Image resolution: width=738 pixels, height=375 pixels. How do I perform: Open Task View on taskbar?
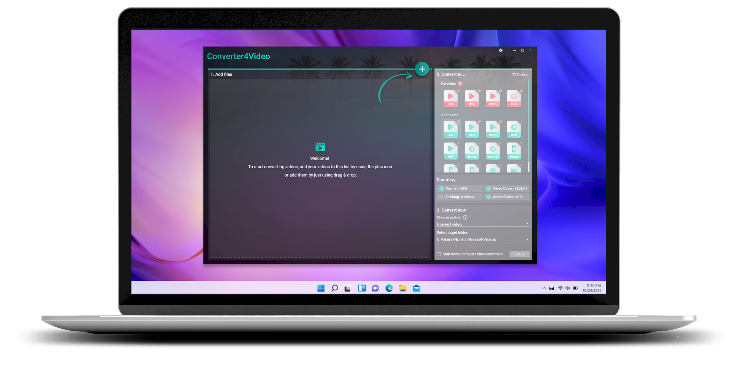click(348, 288)
